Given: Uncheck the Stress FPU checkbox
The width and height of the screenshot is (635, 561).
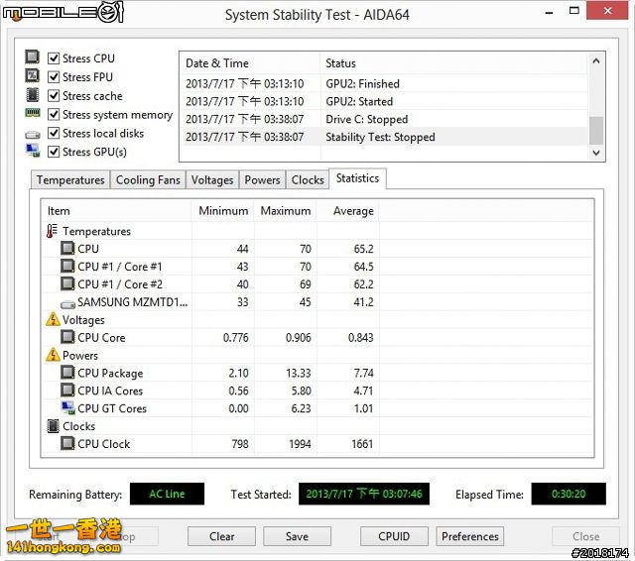Looking at the screenshot, I should (x=54, y=77).
